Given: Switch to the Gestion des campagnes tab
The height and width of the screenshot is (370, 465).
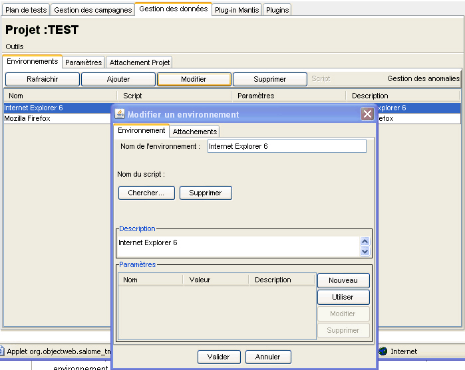Looking at the screenshot, I should (x=93, y=10).
